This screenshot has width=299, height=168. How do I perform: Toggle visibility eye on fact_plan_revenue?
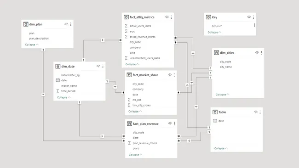click(x=170, y=123)
